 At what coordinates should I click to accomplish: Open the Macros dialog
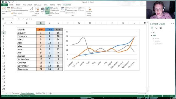pos(9,10)
